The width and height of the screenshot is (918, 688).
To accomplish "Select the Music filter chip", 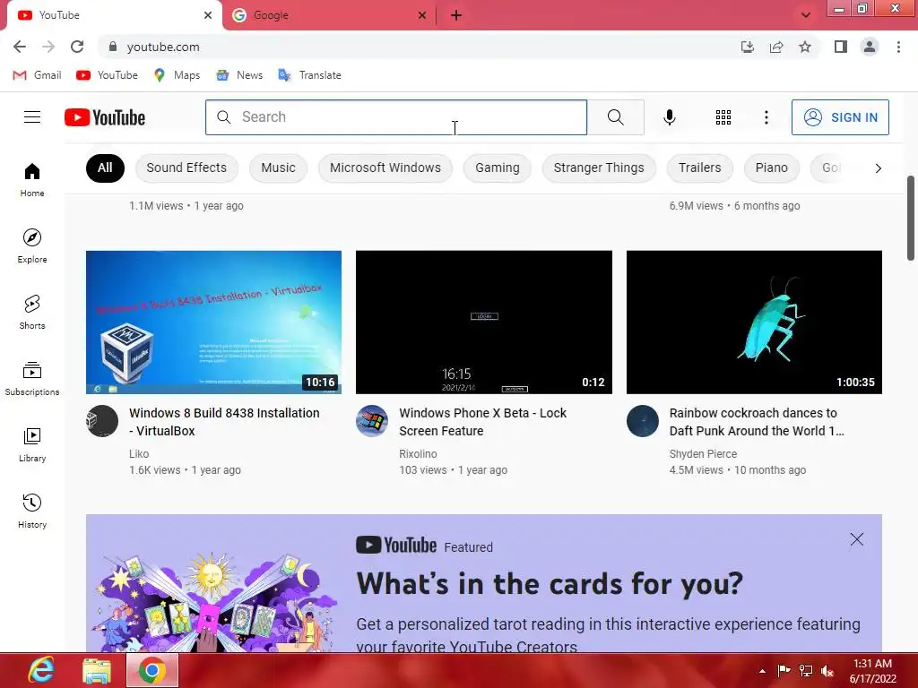I will 278,168.
